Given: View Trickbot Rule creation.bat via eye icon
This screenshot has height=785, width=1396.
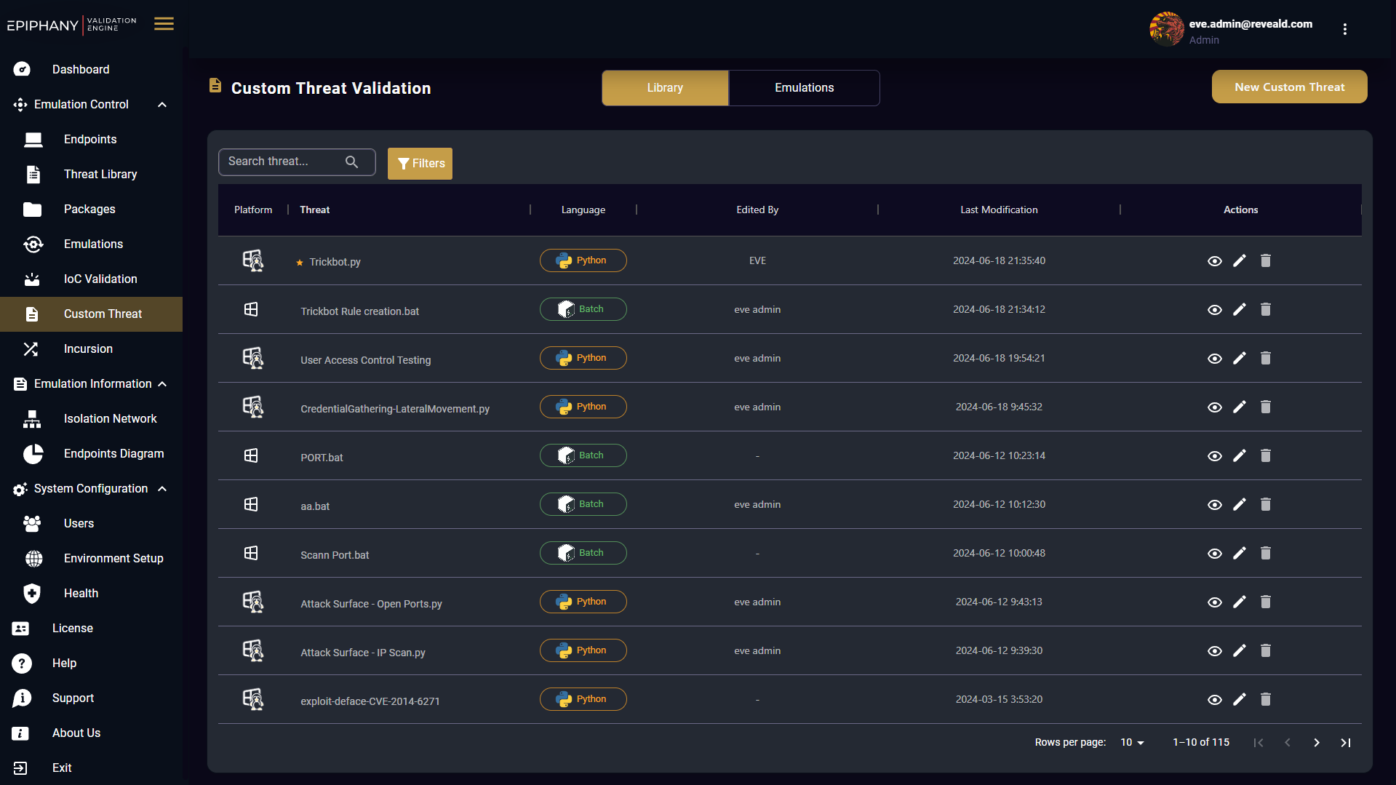Looking at the screenshot, I should (x=1214, y=310).
